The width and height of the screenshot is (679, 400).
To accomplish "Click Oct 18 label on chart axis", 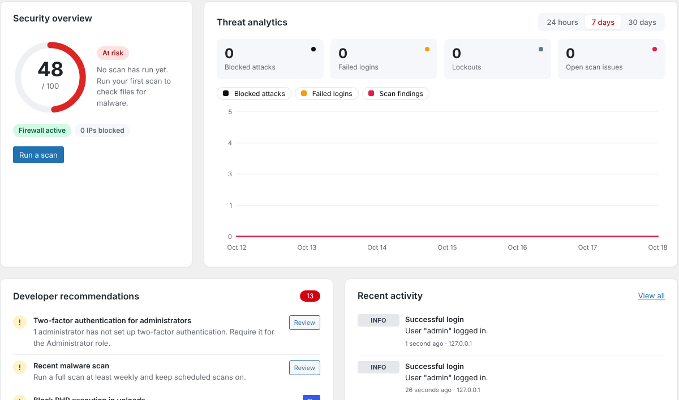I will 657,247.
